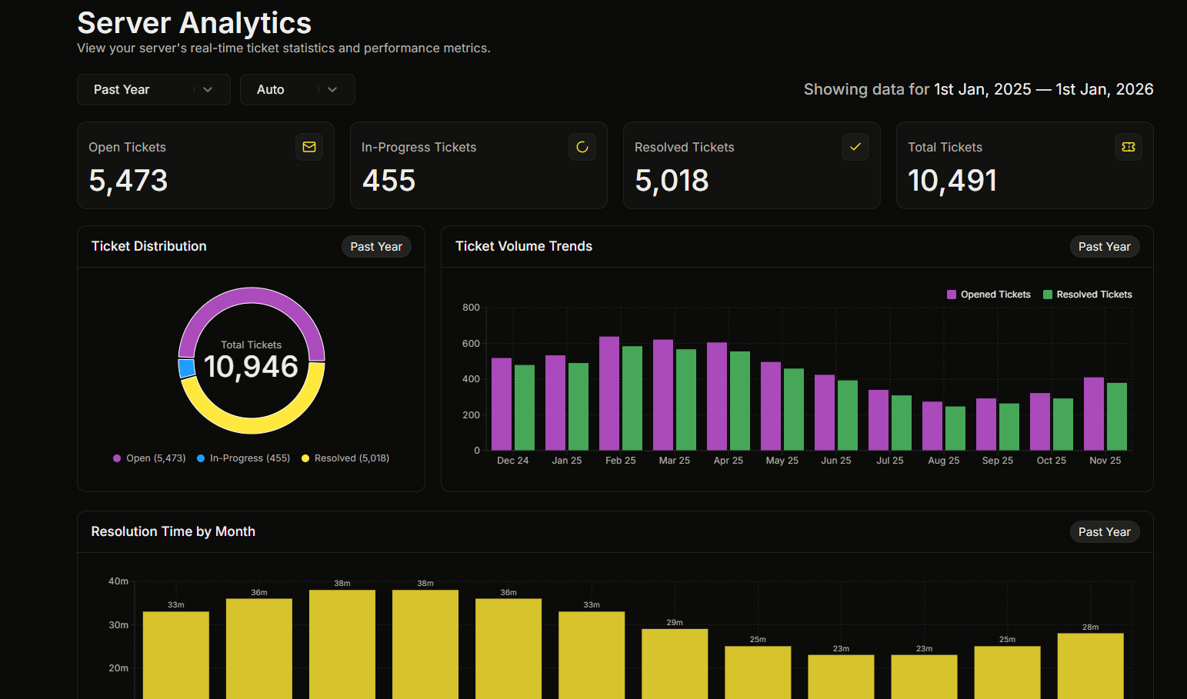Click the Resolution Time by Month title
1187x699 pixels.
click(173, 531)
